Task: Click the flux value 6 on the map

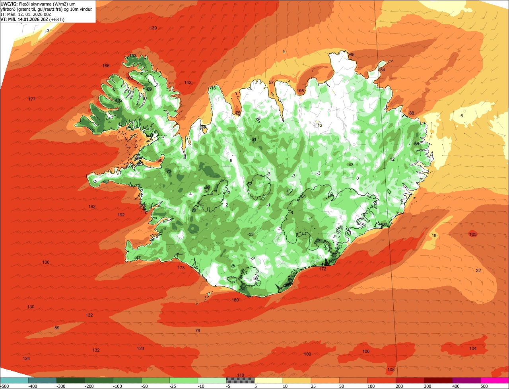Action: (462, 116)
